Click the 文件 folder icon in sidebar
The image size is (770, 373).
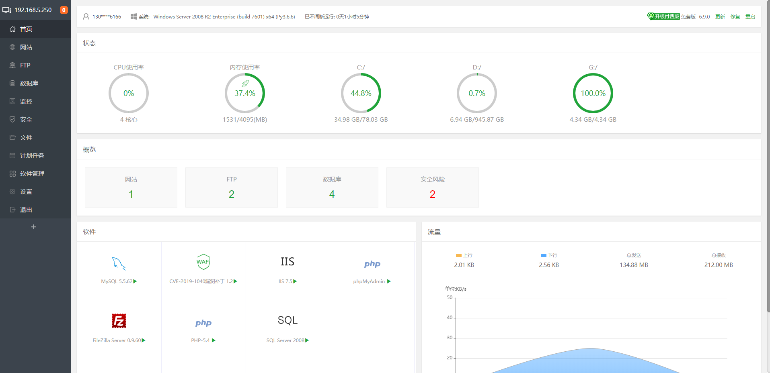point(12,137)
